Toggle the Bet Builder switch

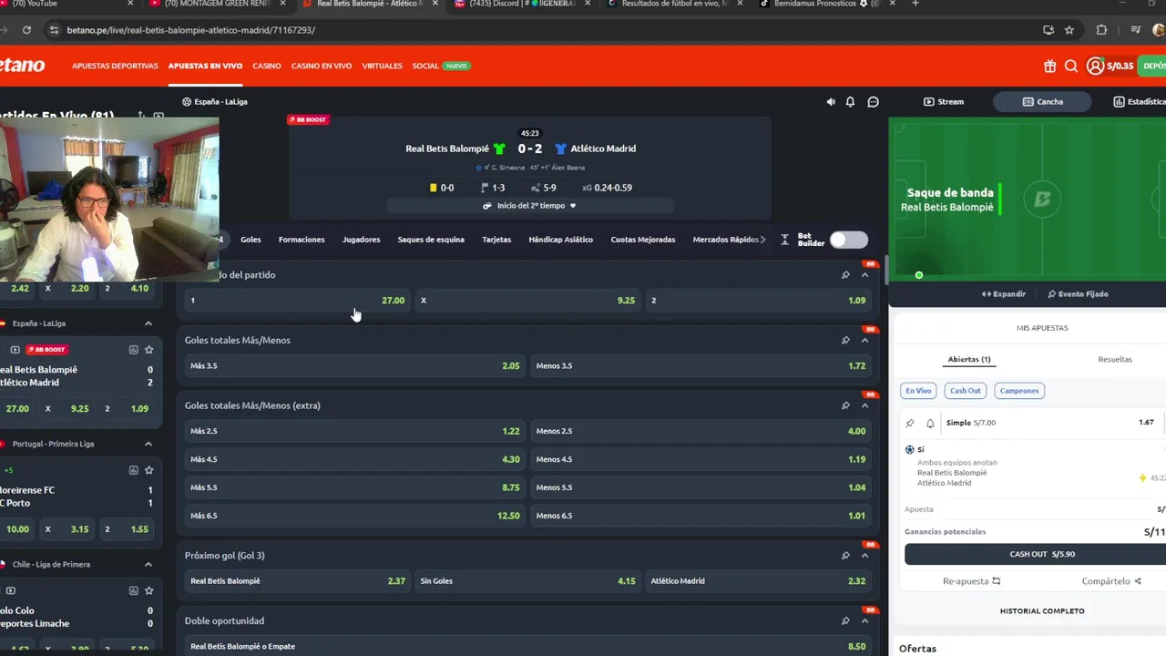click(848, 240)
